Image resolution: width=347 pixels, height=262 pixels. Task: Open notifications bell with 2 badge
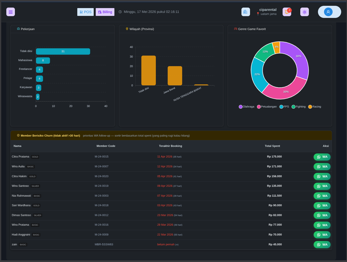[287, 12]
